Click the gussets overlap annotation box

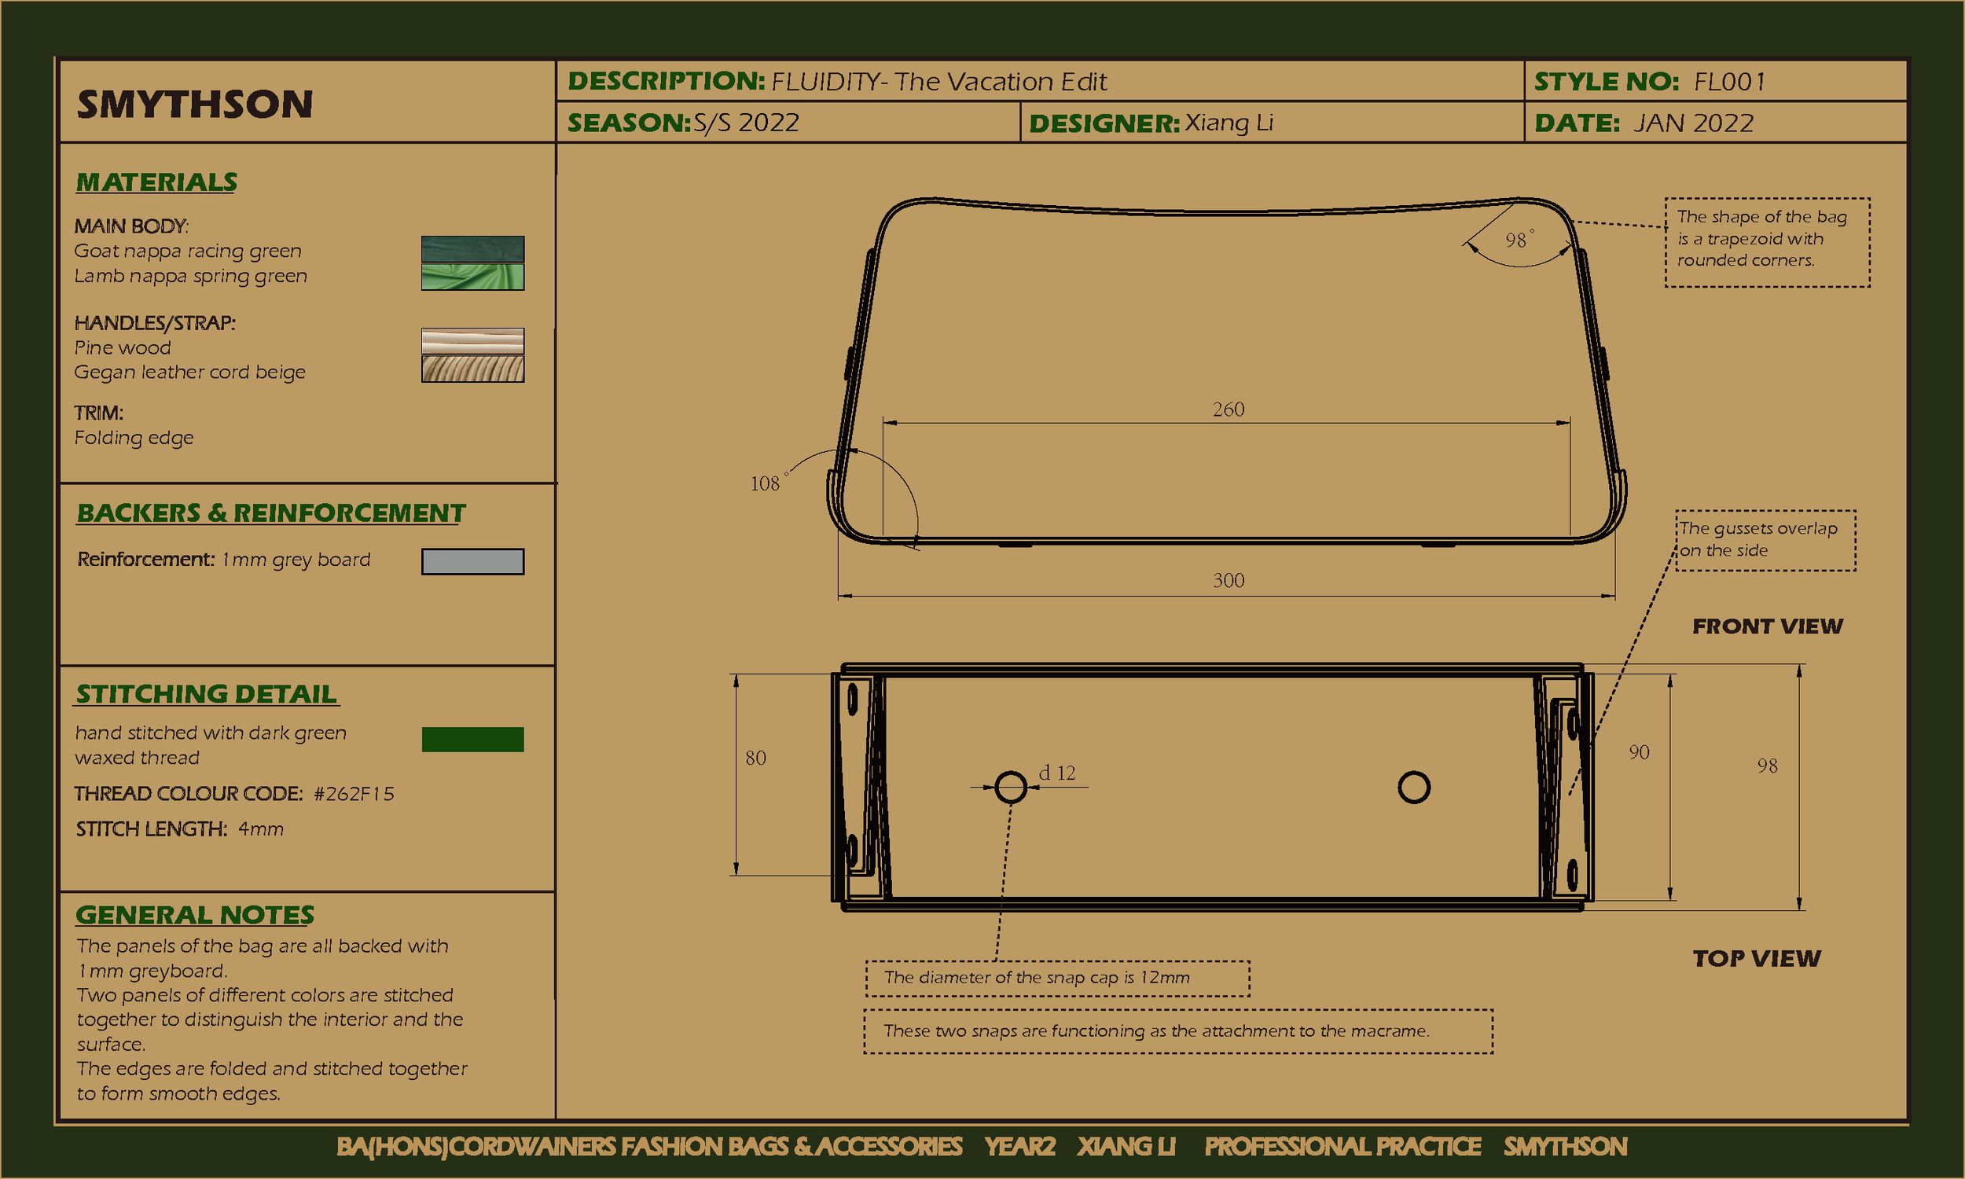pyautogui.click(x=1765, y=540)
